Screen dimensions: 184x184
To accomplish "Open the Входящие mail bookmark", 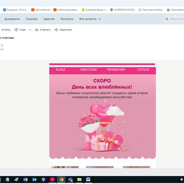I will click(15, 10).
